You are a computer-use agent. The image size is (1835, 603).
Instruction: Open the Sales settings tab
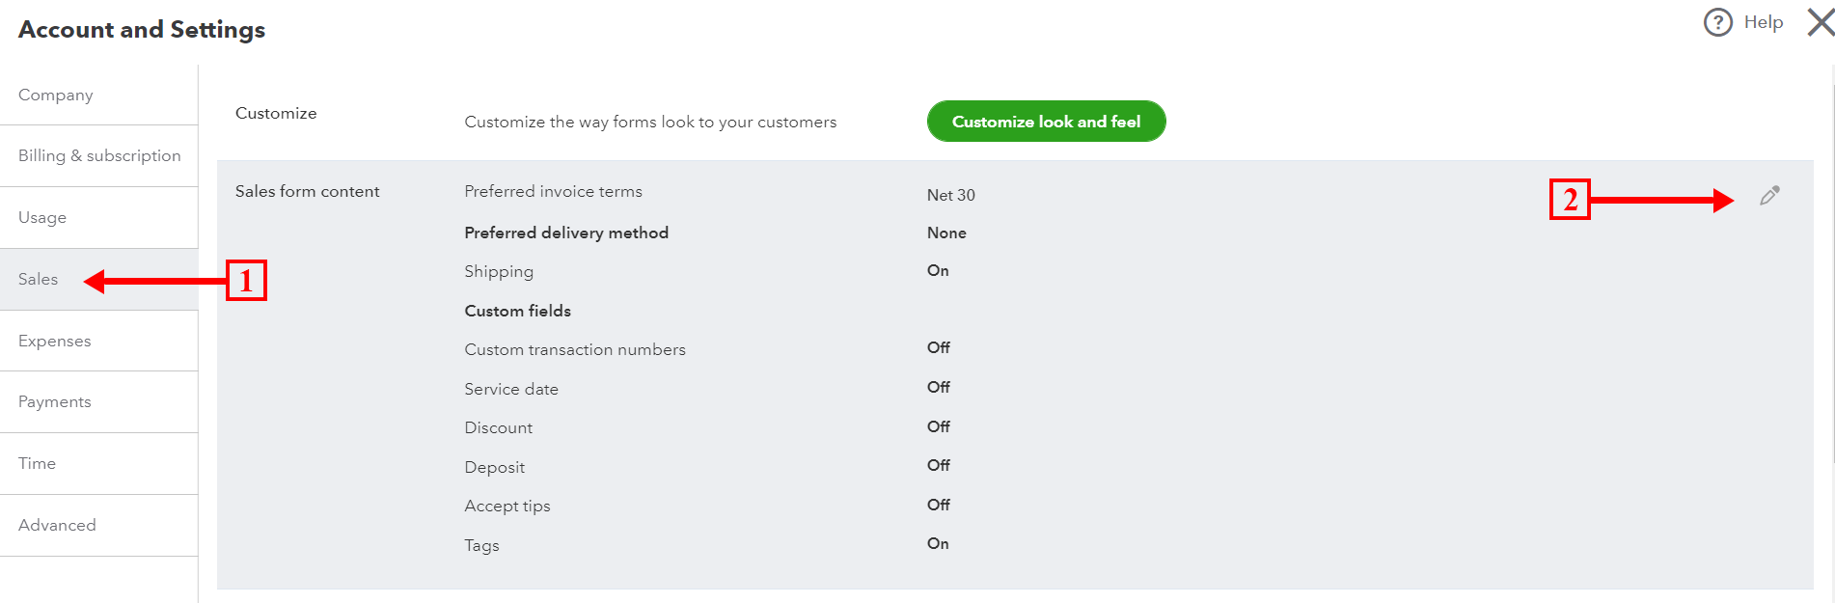(39, 279)
